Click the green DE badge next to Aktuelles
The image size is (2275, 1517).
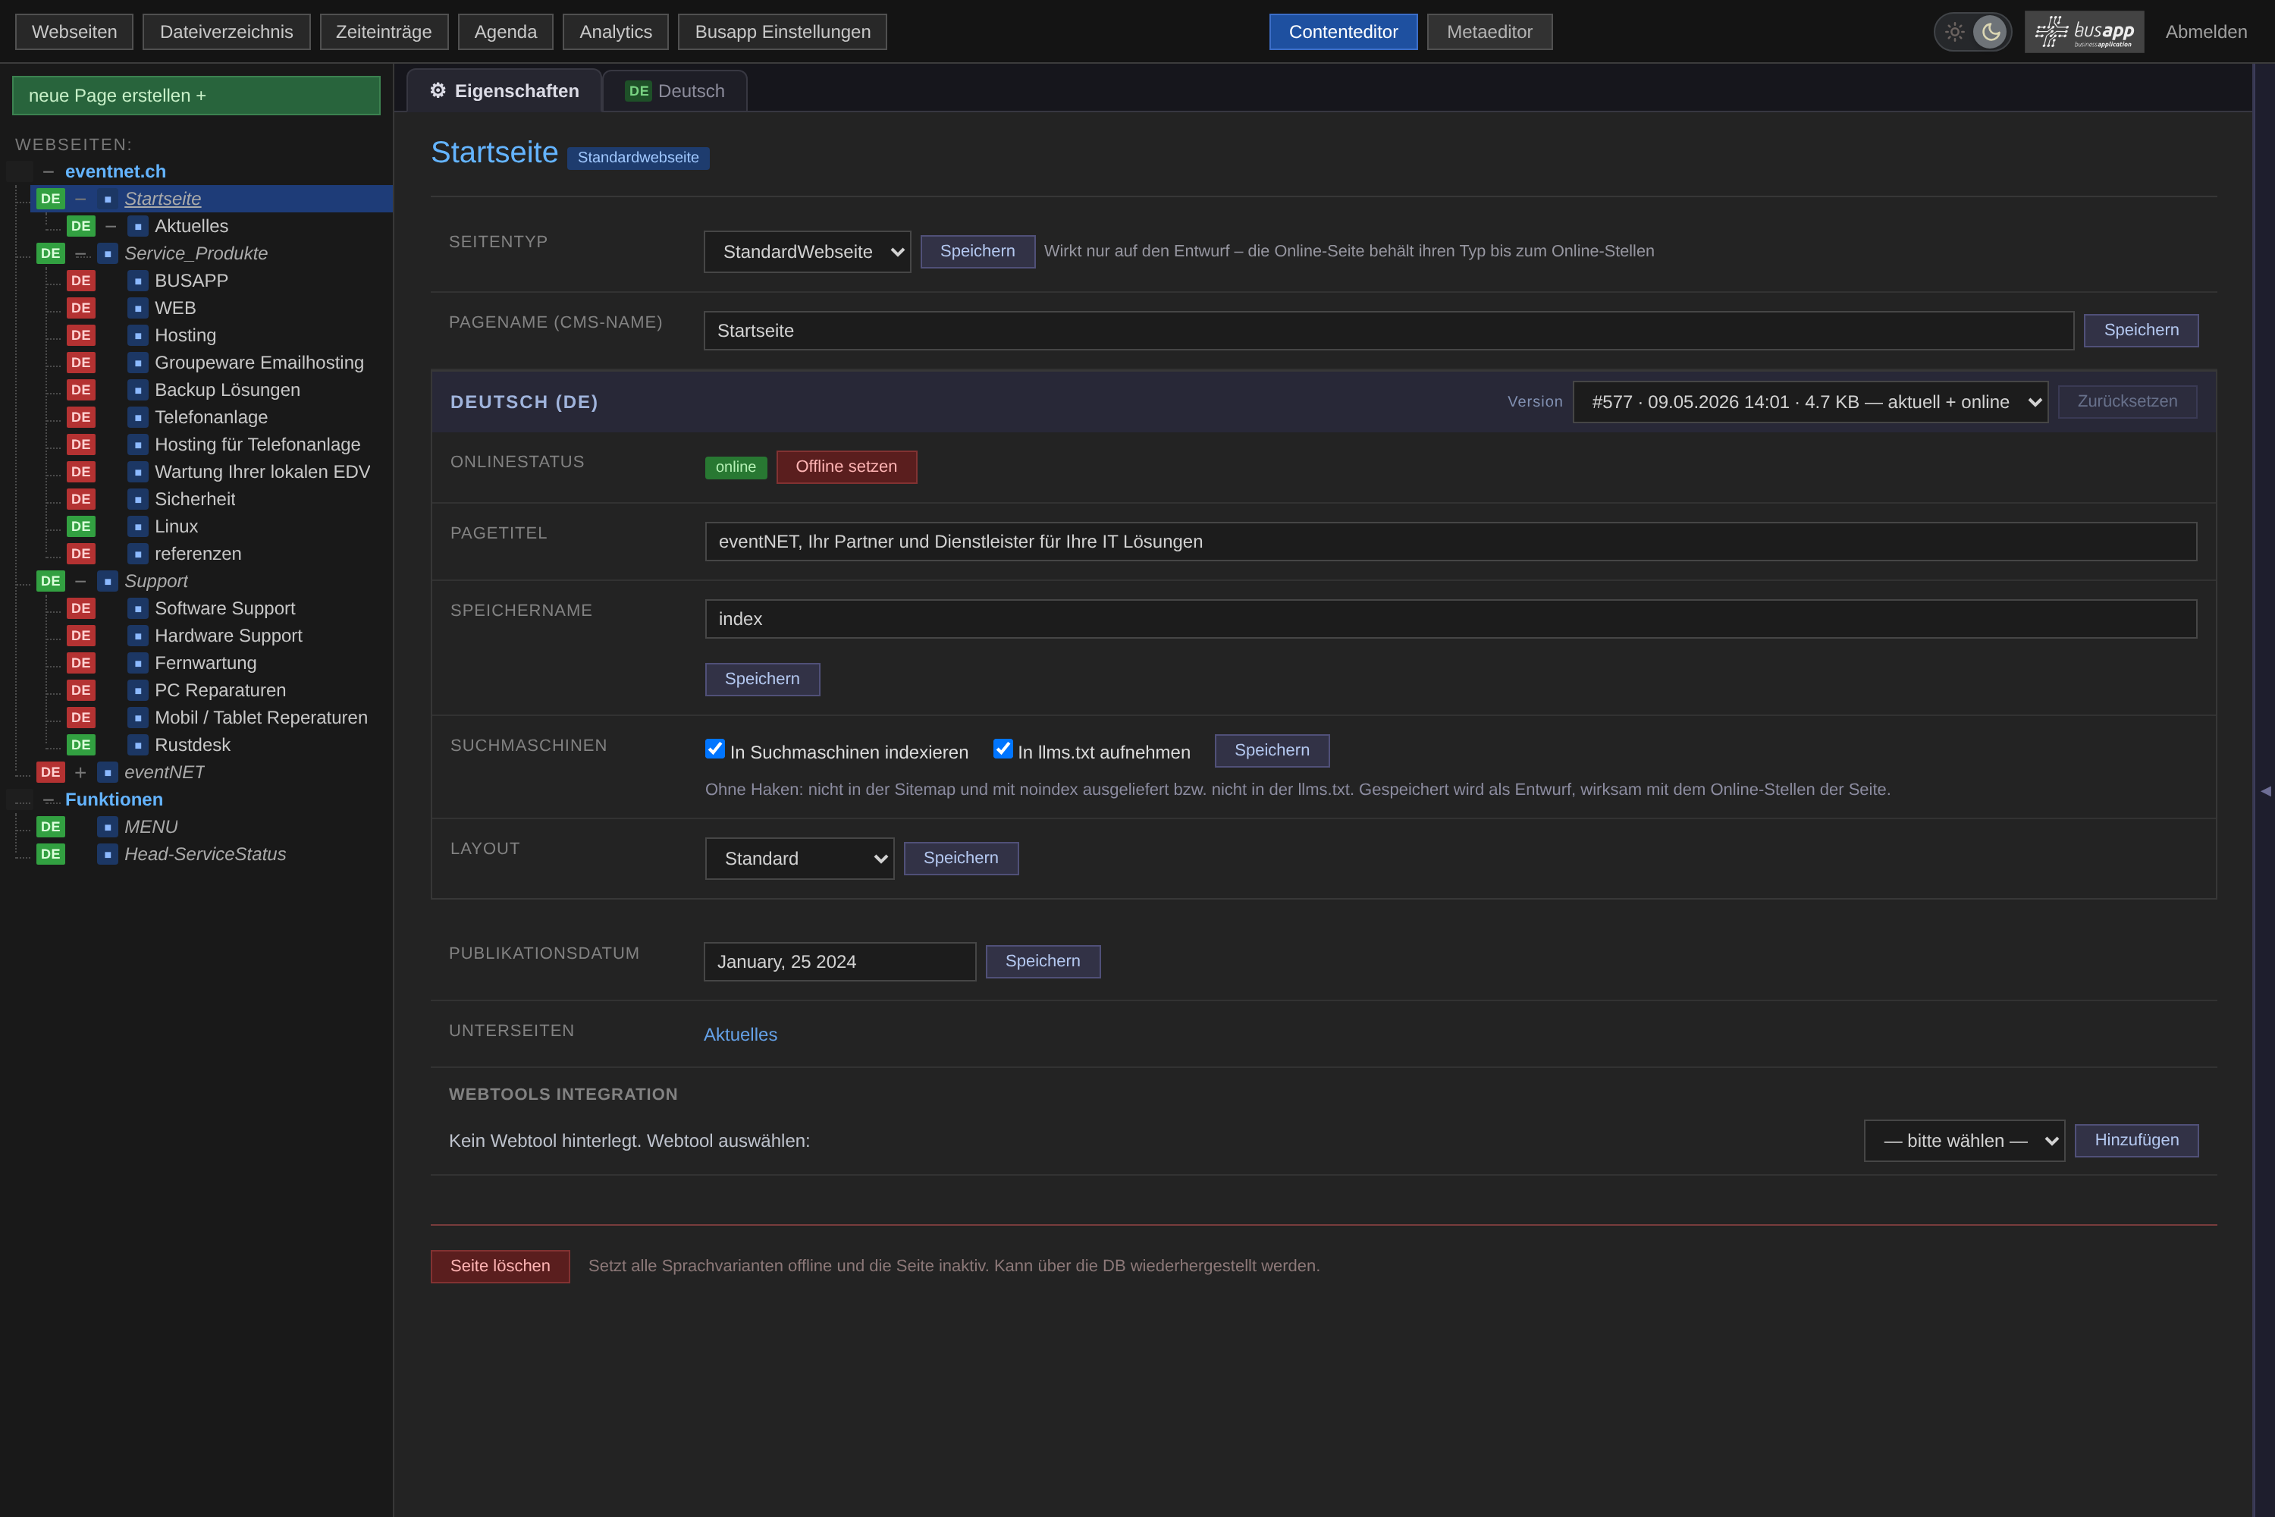[x=81, y=226]
